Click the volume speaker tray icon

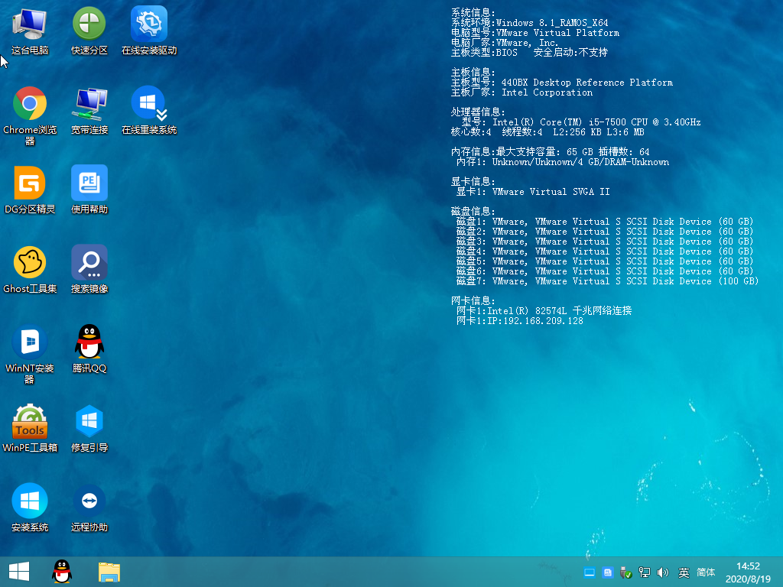tap(663, 572)
